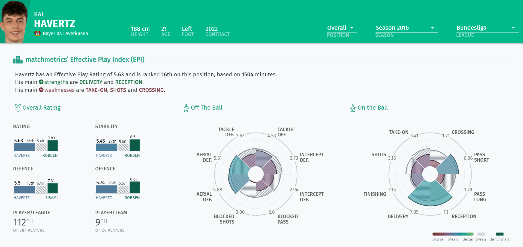The width and height of the screenshot is (523, 247).
Task: Open the Season 2016 dropdown
Action: click(x=406, y=28)
